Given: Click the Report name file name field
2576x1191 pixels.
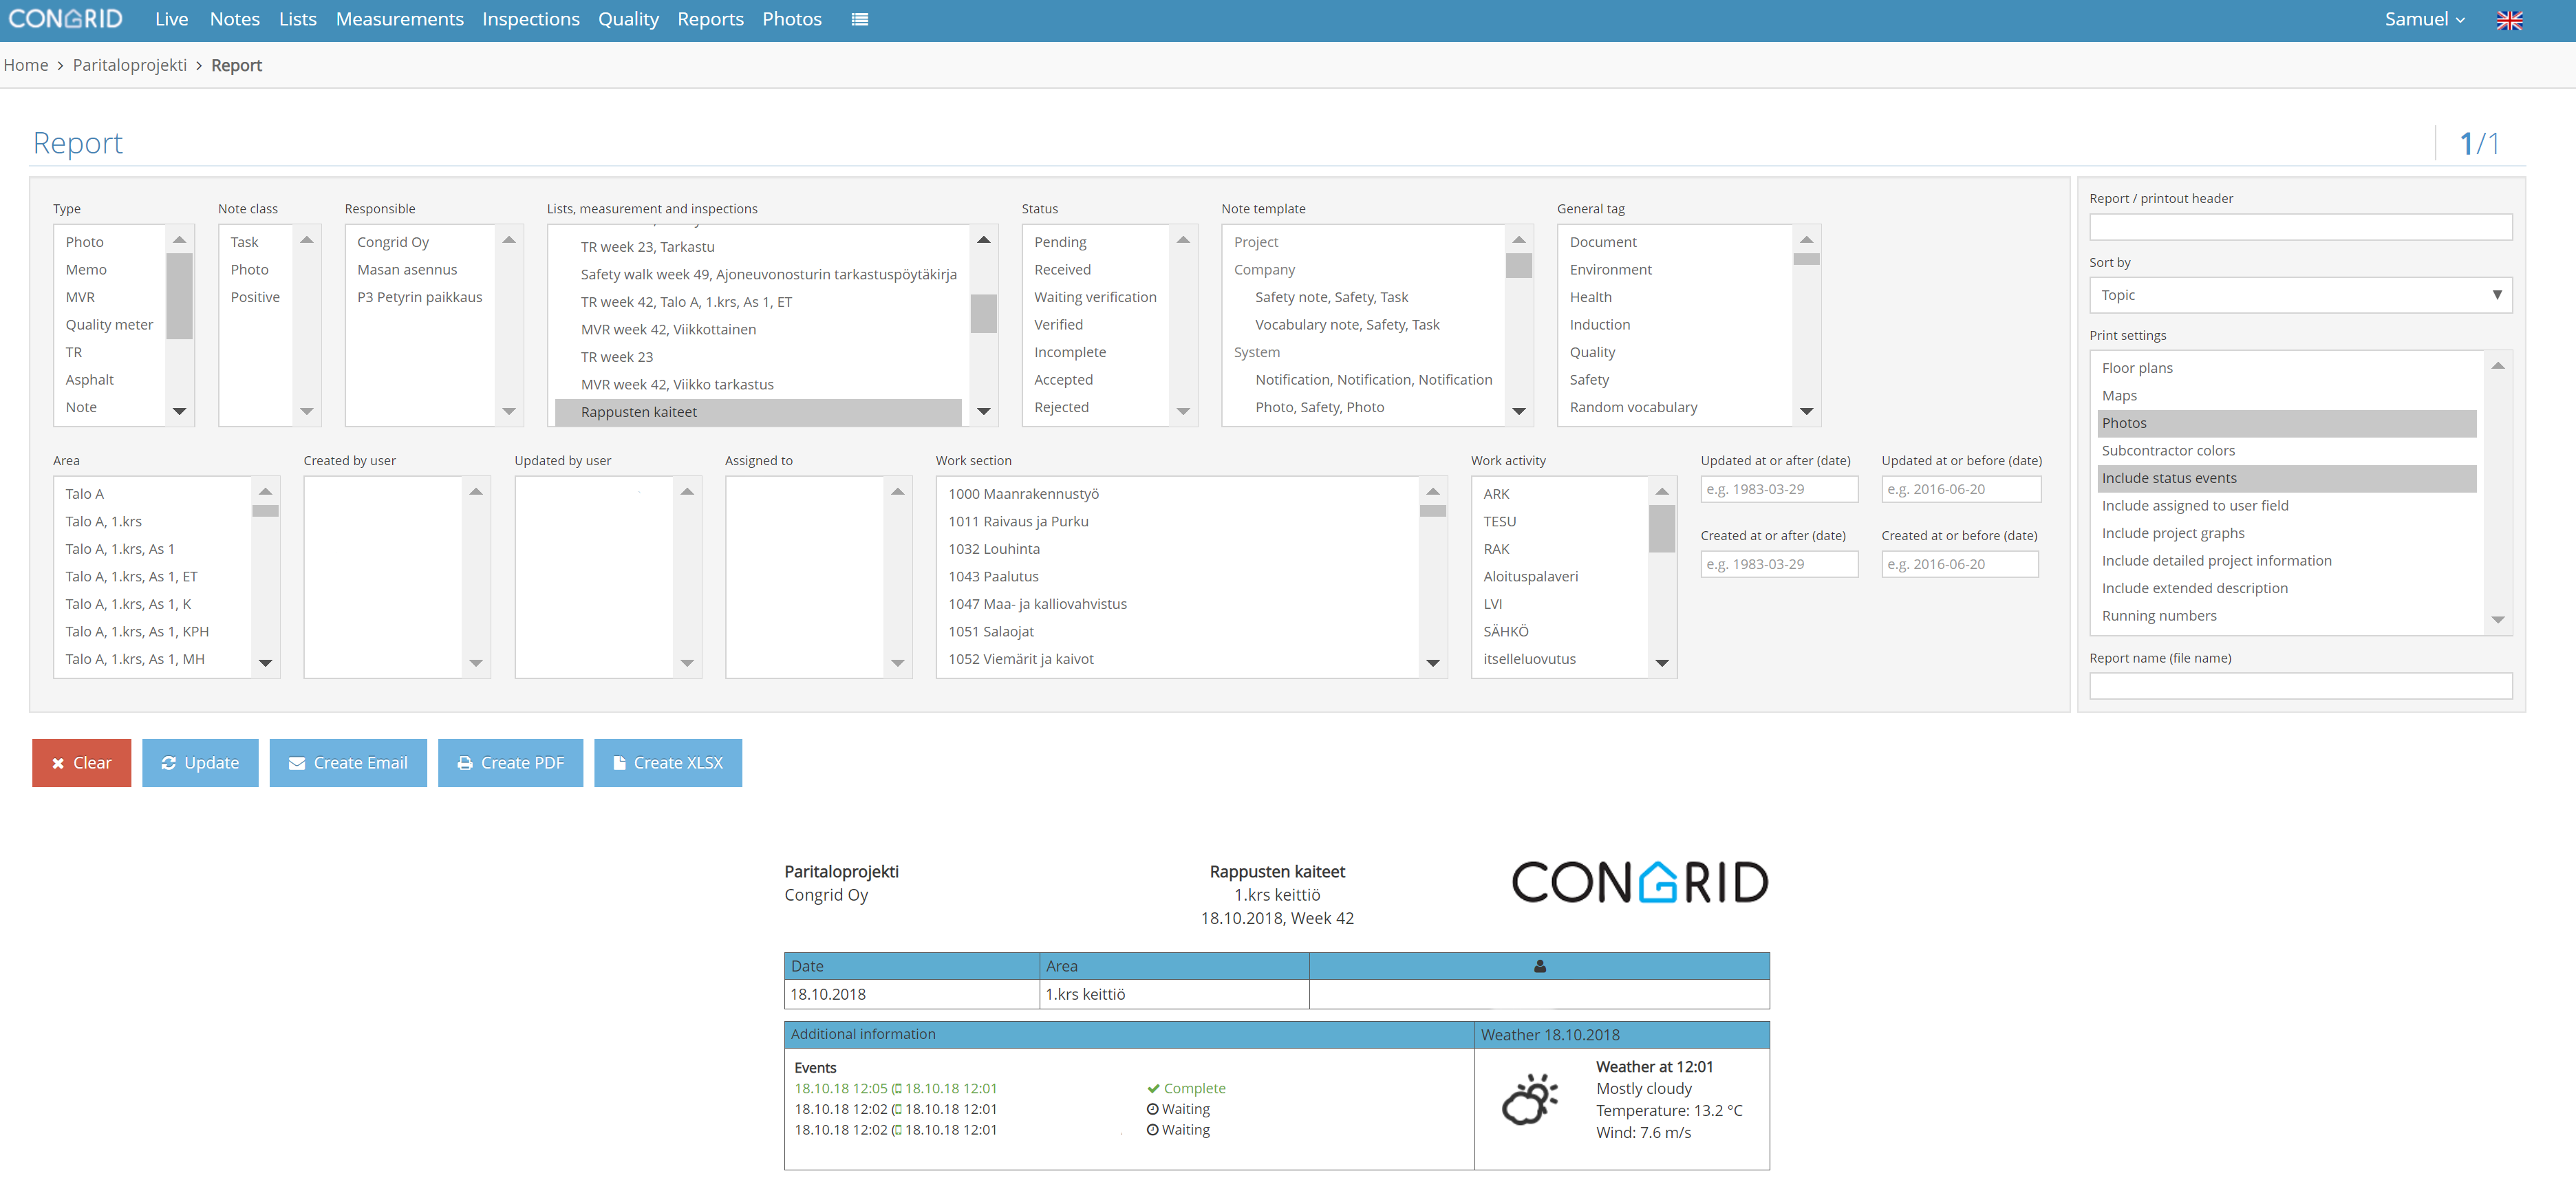Looking at the screenshot, I should (x=2300, y=686).
